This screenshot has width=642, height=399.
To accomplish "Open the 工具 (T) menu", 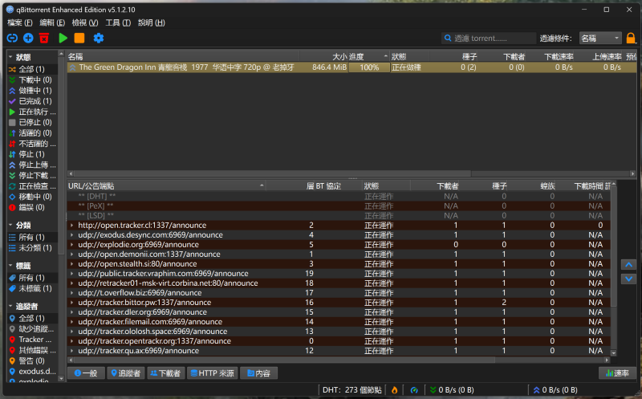I will point(118,23).
